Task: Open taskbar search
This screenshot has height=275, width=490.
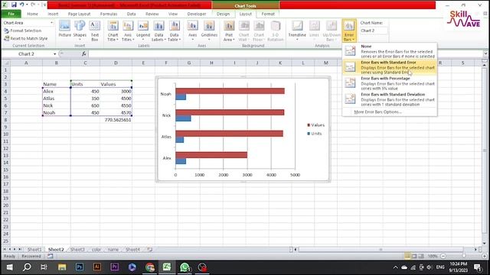Action: point(27,267)
